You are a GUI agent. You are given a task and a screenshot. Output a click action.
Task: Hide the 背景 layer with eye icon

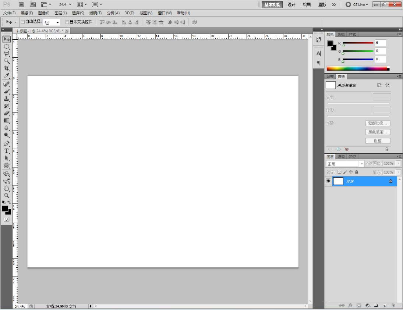click(328, 181)
